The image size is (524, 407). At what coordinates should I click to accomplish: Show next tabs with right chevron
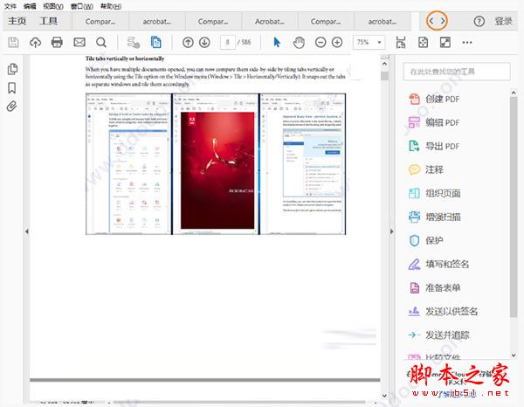(x=443, y=21)
